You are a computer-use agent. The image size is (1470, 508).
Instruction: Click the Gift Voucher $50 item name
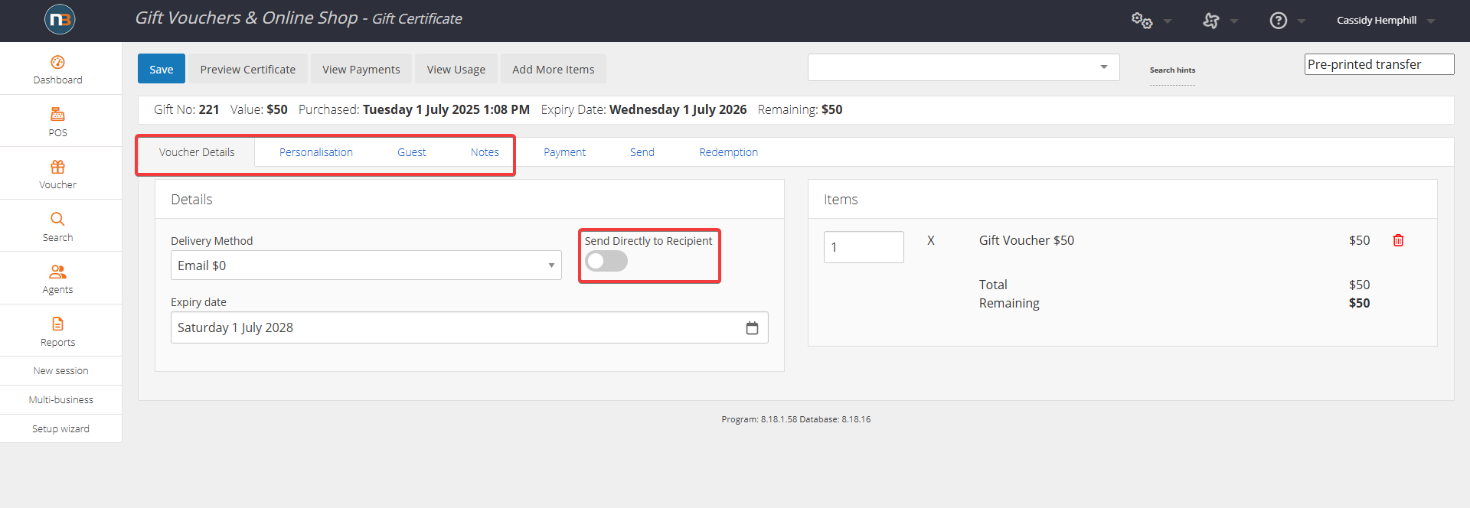click(x=1027, y=240)
